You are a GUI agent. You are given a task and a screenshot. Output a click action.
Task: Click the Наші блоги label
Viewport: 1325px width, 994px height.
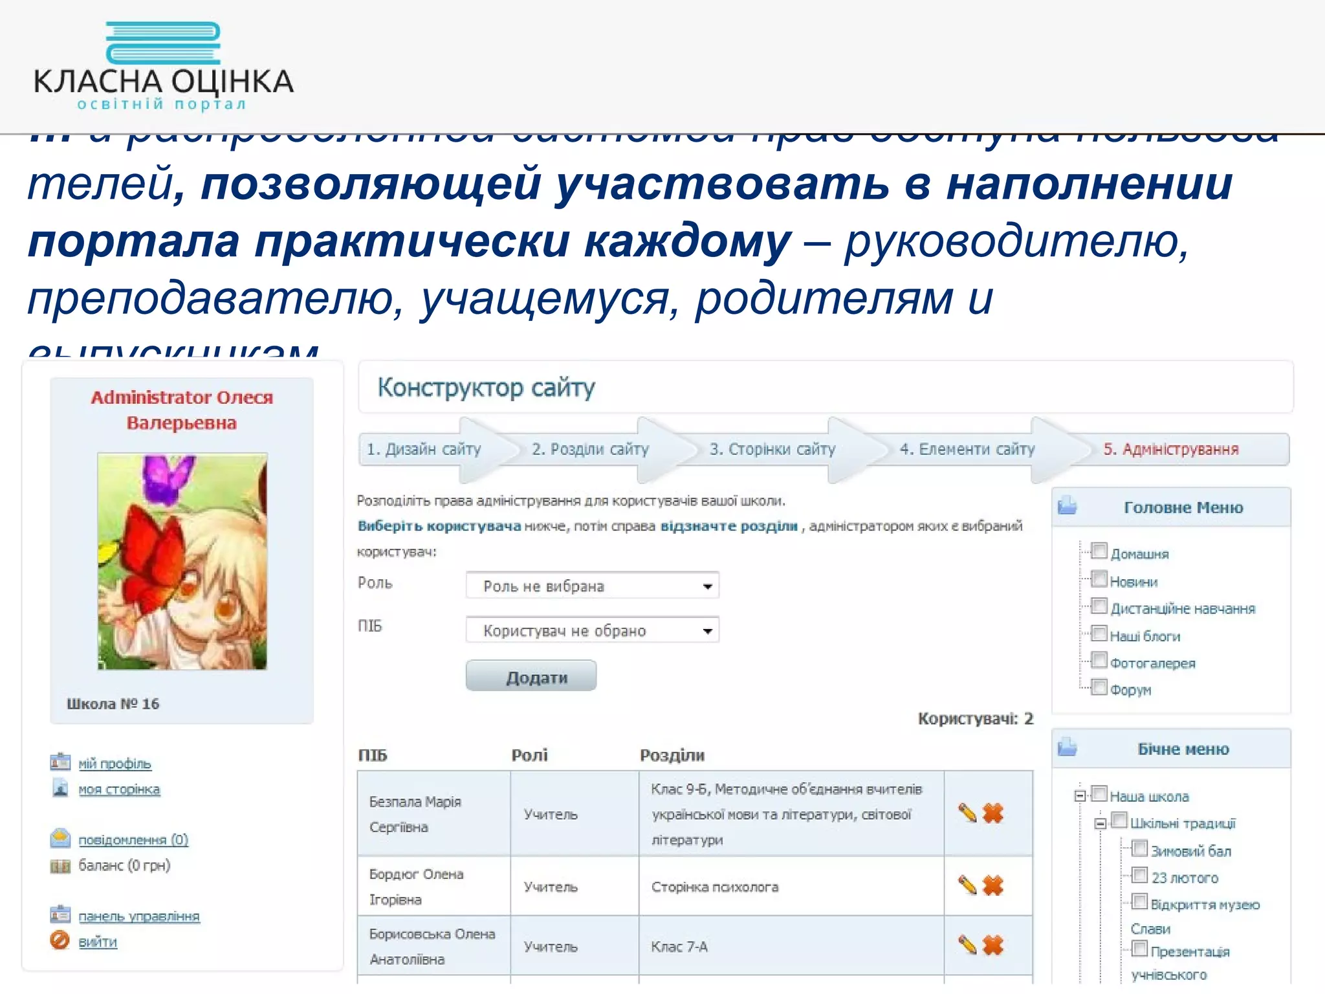coord(1145,636)
